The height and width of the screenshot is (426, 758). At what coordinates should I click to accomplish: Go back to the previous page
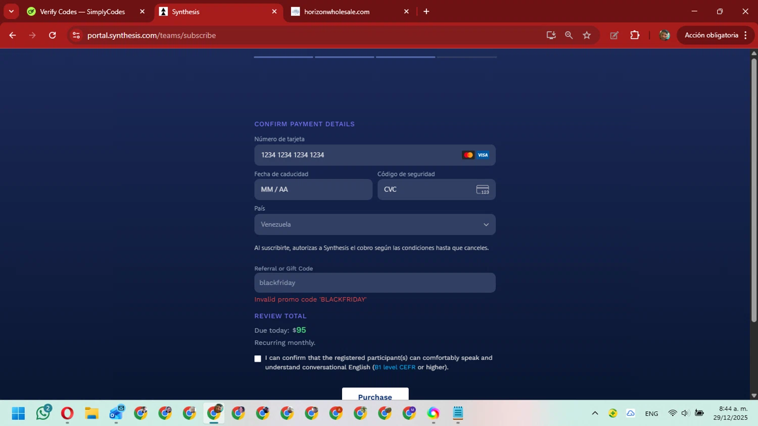click(13, 35)
